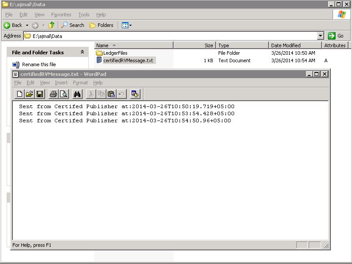The width and height of the screenshot is (352, 264).
Task: Maximize the WordPad window
Action: pos(317,74)
